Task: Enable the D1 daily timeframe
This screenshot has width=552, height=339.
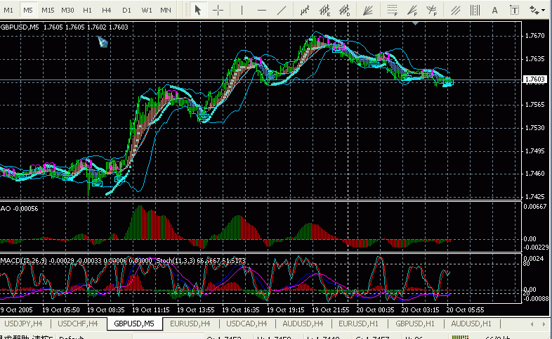Action: coord(126,10)
